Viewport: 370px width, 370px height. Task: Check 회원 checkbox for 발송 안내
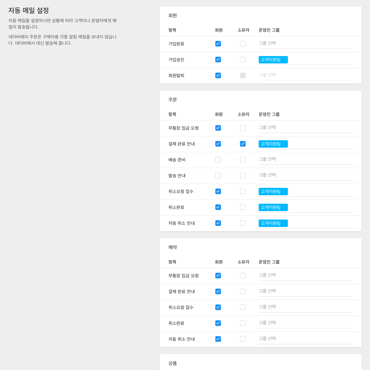(x=218, y=175)
